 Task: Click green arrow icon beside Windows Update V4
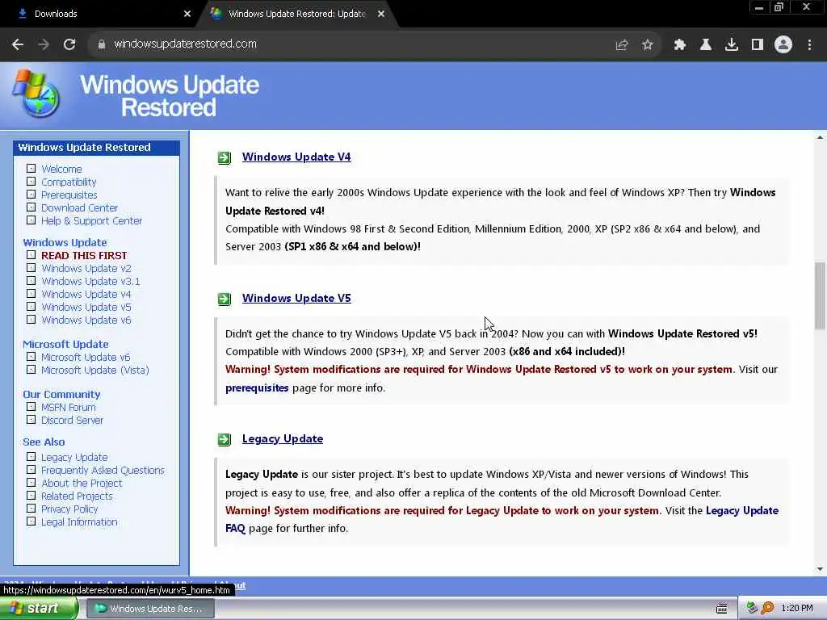225,157
